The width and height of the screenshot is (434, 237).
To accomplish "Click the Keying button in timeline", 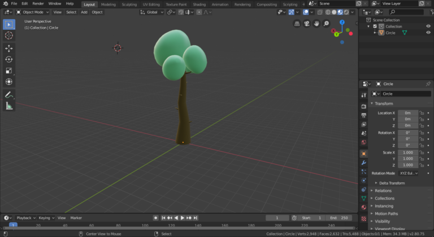I will tap(45, 218).
